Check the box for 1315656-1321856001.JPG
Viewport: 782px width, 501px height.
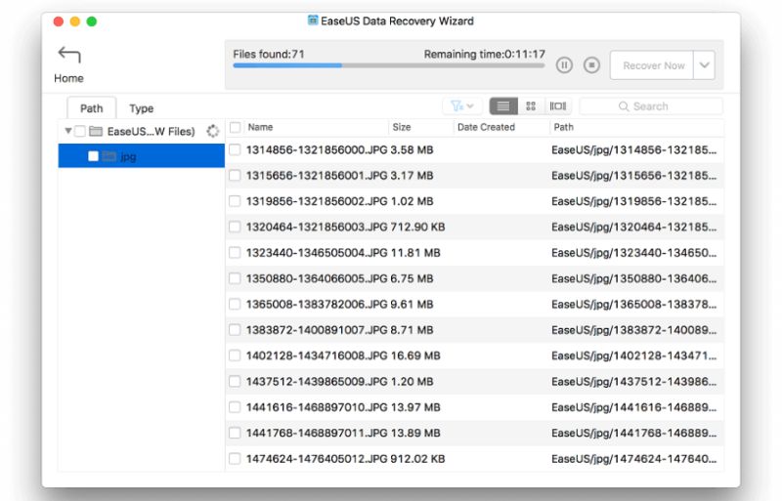point(235,176)
